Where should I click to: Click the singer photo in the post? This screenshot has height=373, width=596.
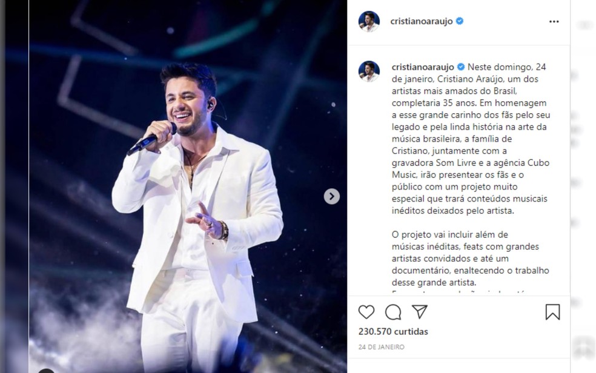(188, 186)
